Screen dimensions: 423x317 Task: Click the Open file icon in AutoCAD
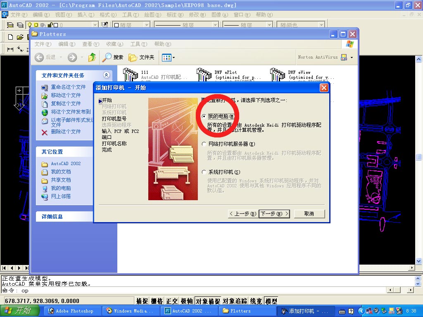click(x=20, y=37)
